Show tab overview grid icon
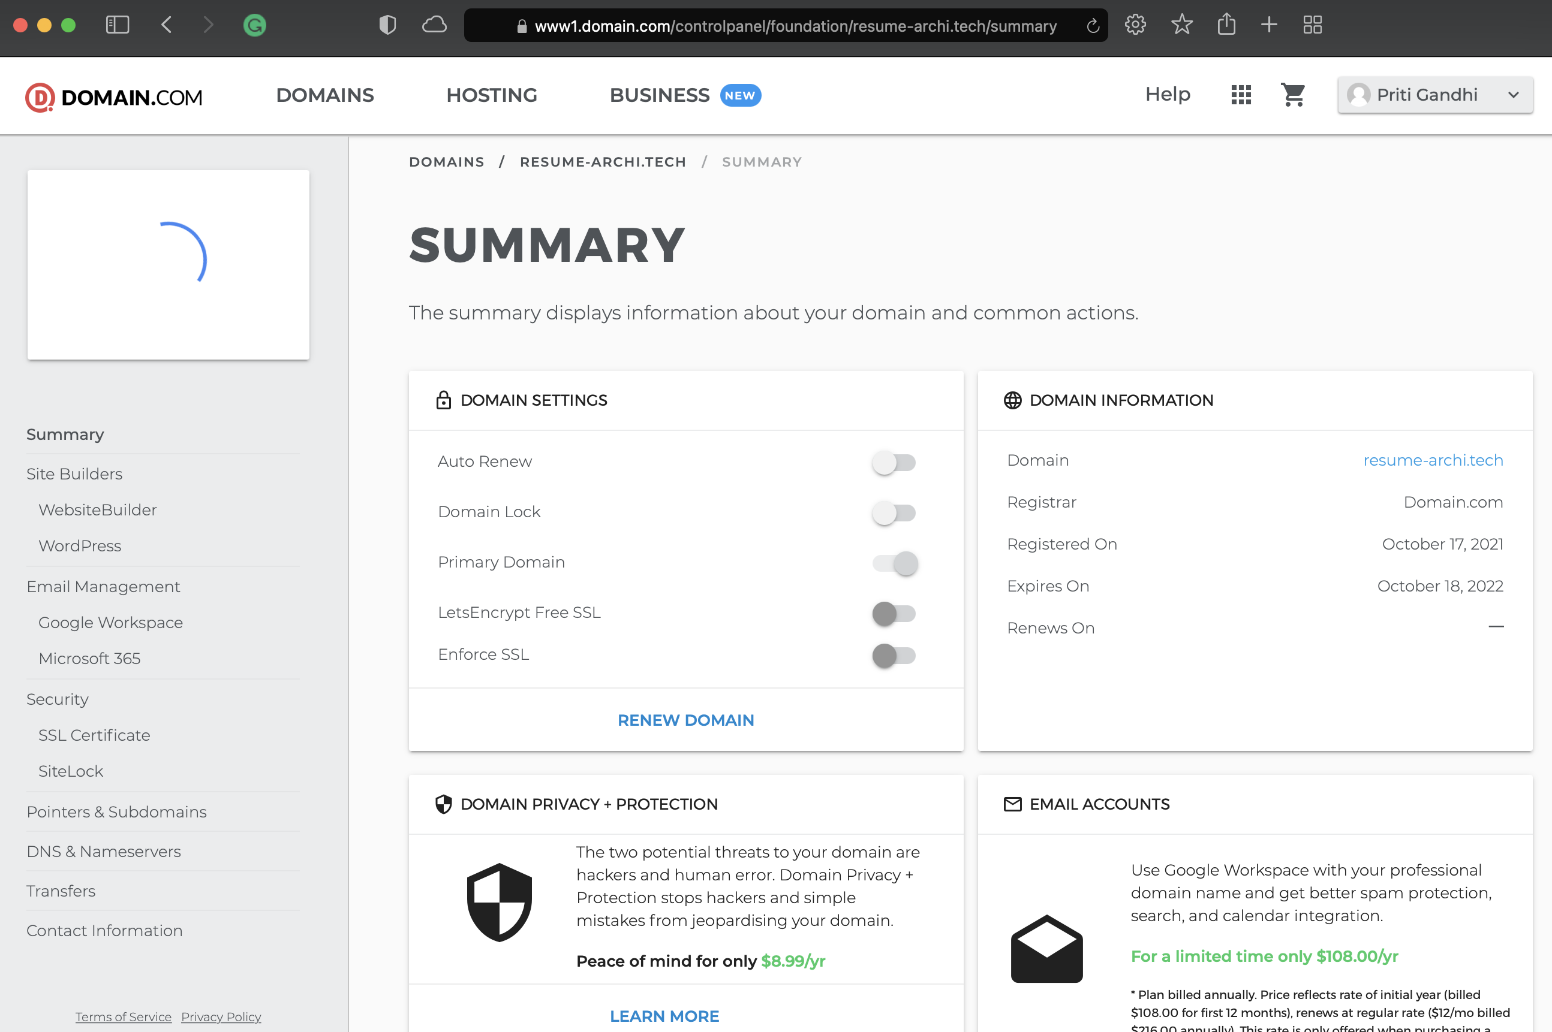Viewport: 1552px width, 1032px height. point(1312,25)
